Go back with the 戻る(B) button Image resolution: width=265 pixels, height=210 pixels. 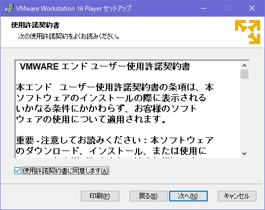148,196
